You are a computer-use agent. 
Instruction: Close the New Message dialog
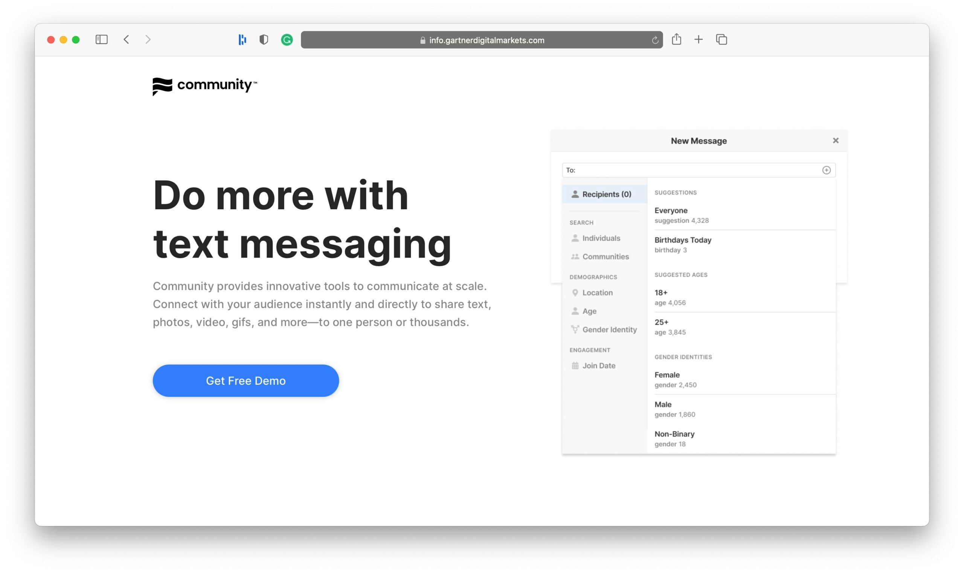(836, 140)
